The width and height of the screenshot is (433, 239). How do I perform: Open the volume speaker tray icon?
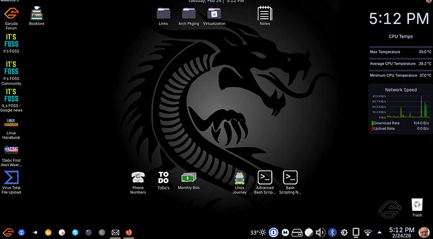(x=320, y=232)
